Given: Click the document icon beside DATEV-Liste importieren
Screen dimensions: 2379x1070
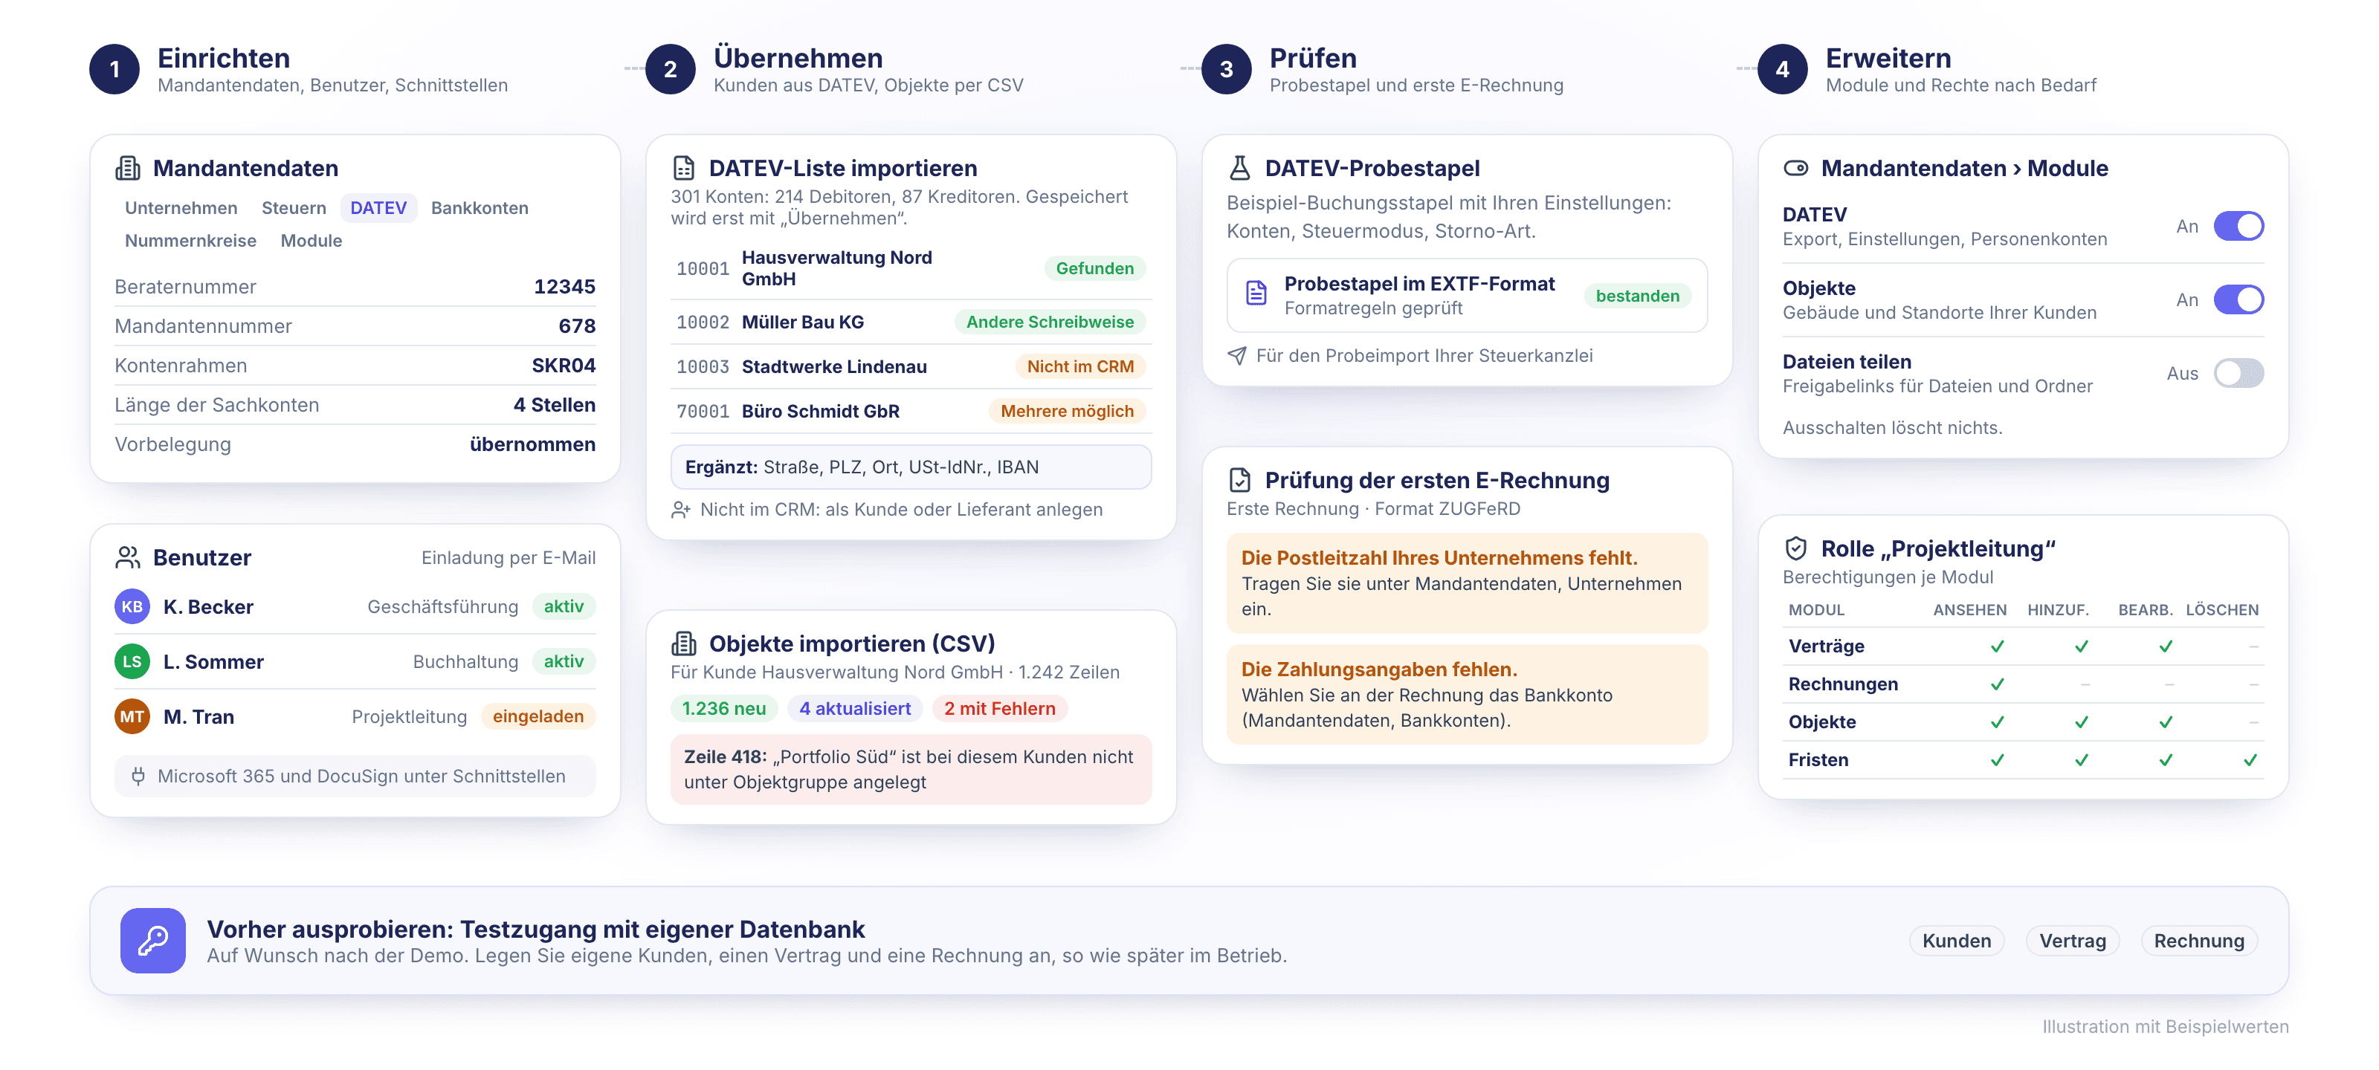Looking at the screenshot, I should point(683,168).
